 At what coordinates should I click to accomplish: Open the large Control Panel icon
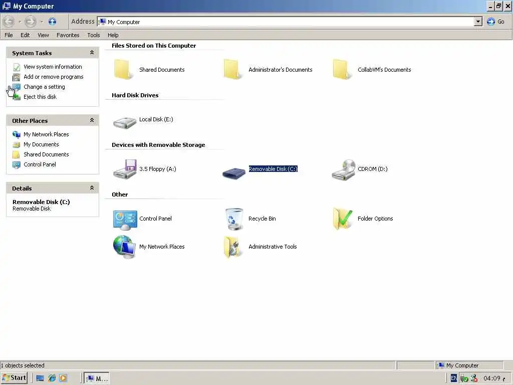point(125,221)
